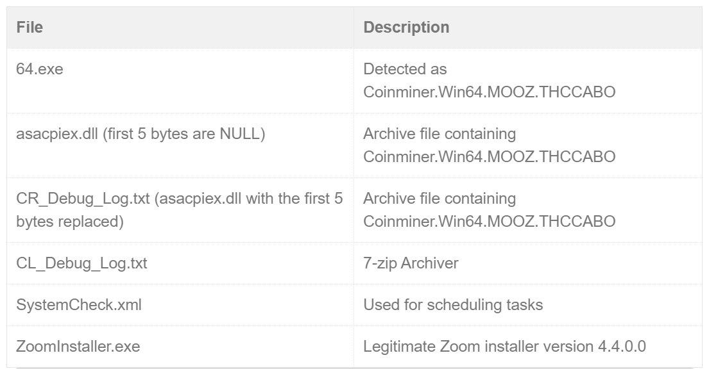
Task: Click the Coinminer.Win64.MOOZ.THCCABO name in the 64.exe row
Action: [x=489, y=92]
